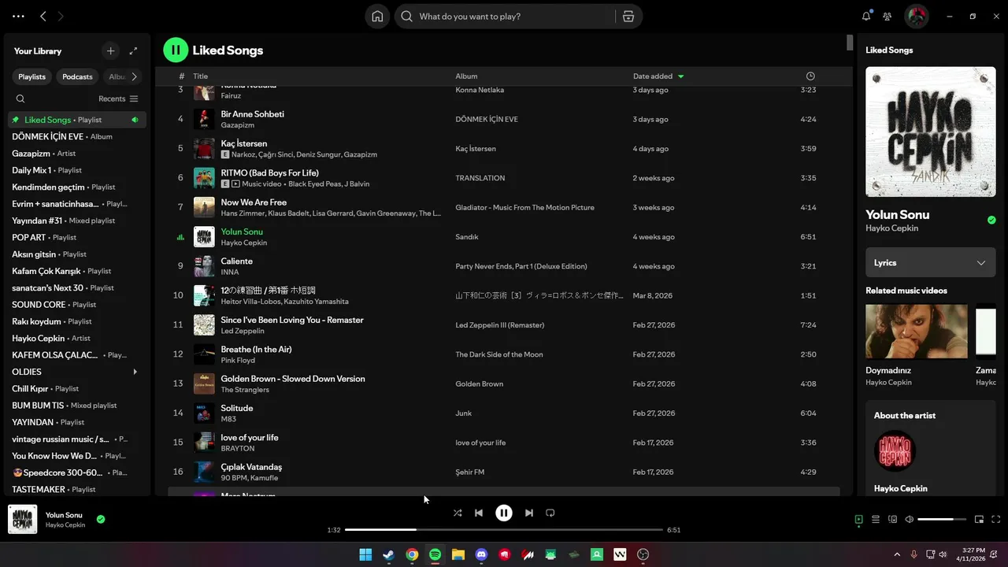Show hidden system tray icons
The image size is (1008, 567).
click(896, 554)
